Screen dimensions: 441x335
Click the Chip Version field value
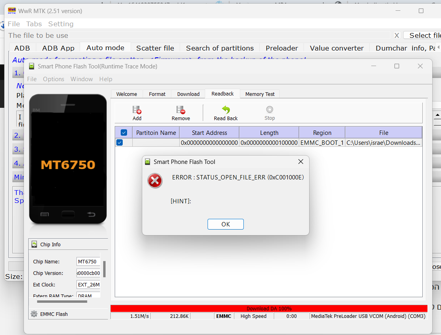point(88,273)
